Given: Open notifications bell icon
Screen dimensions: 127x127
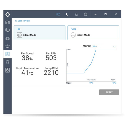Looking at the screenshot, I should click(x=76, y=14).
